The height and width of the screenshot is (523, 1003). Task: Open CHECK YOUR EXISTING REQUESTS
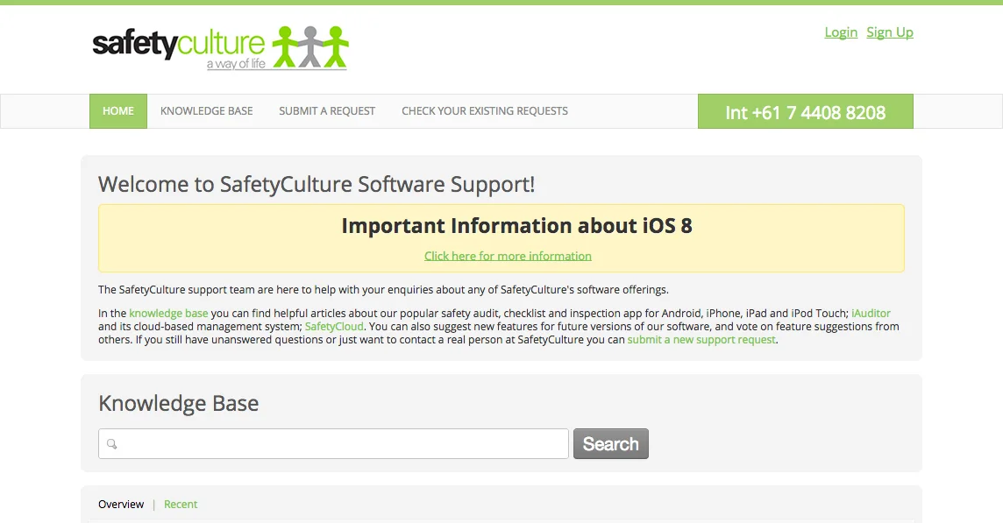(x=485, y=111)
